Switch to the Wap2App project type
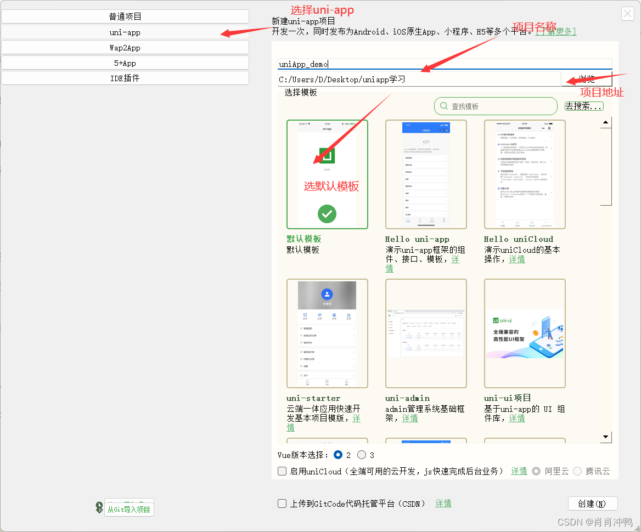 coord(125,47)
